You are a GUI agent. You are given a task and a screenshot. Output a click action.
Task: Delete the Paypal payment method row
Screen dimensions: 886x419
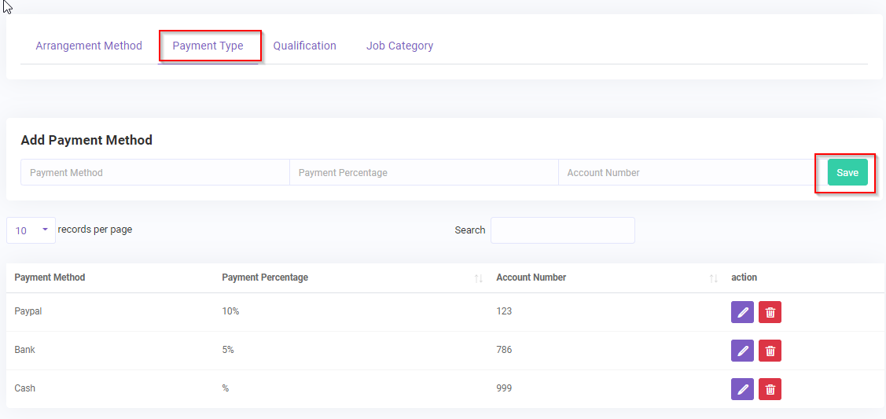click(x=770, y=312)
